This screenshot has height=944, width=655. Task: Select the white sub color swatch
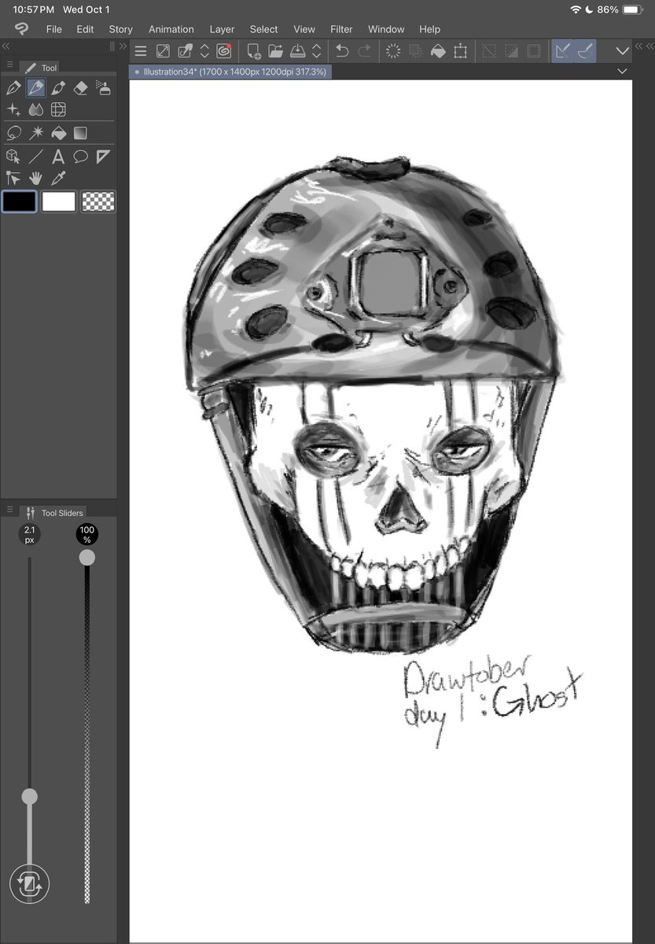[59, 201]
